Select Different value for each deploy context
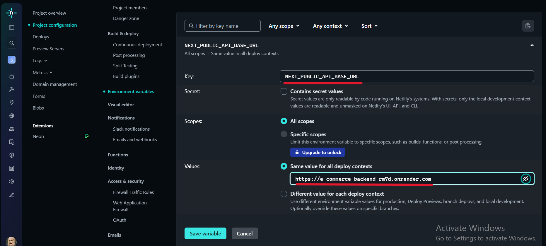The width and height of the screenshot is (546, 246). coord(284,194)
